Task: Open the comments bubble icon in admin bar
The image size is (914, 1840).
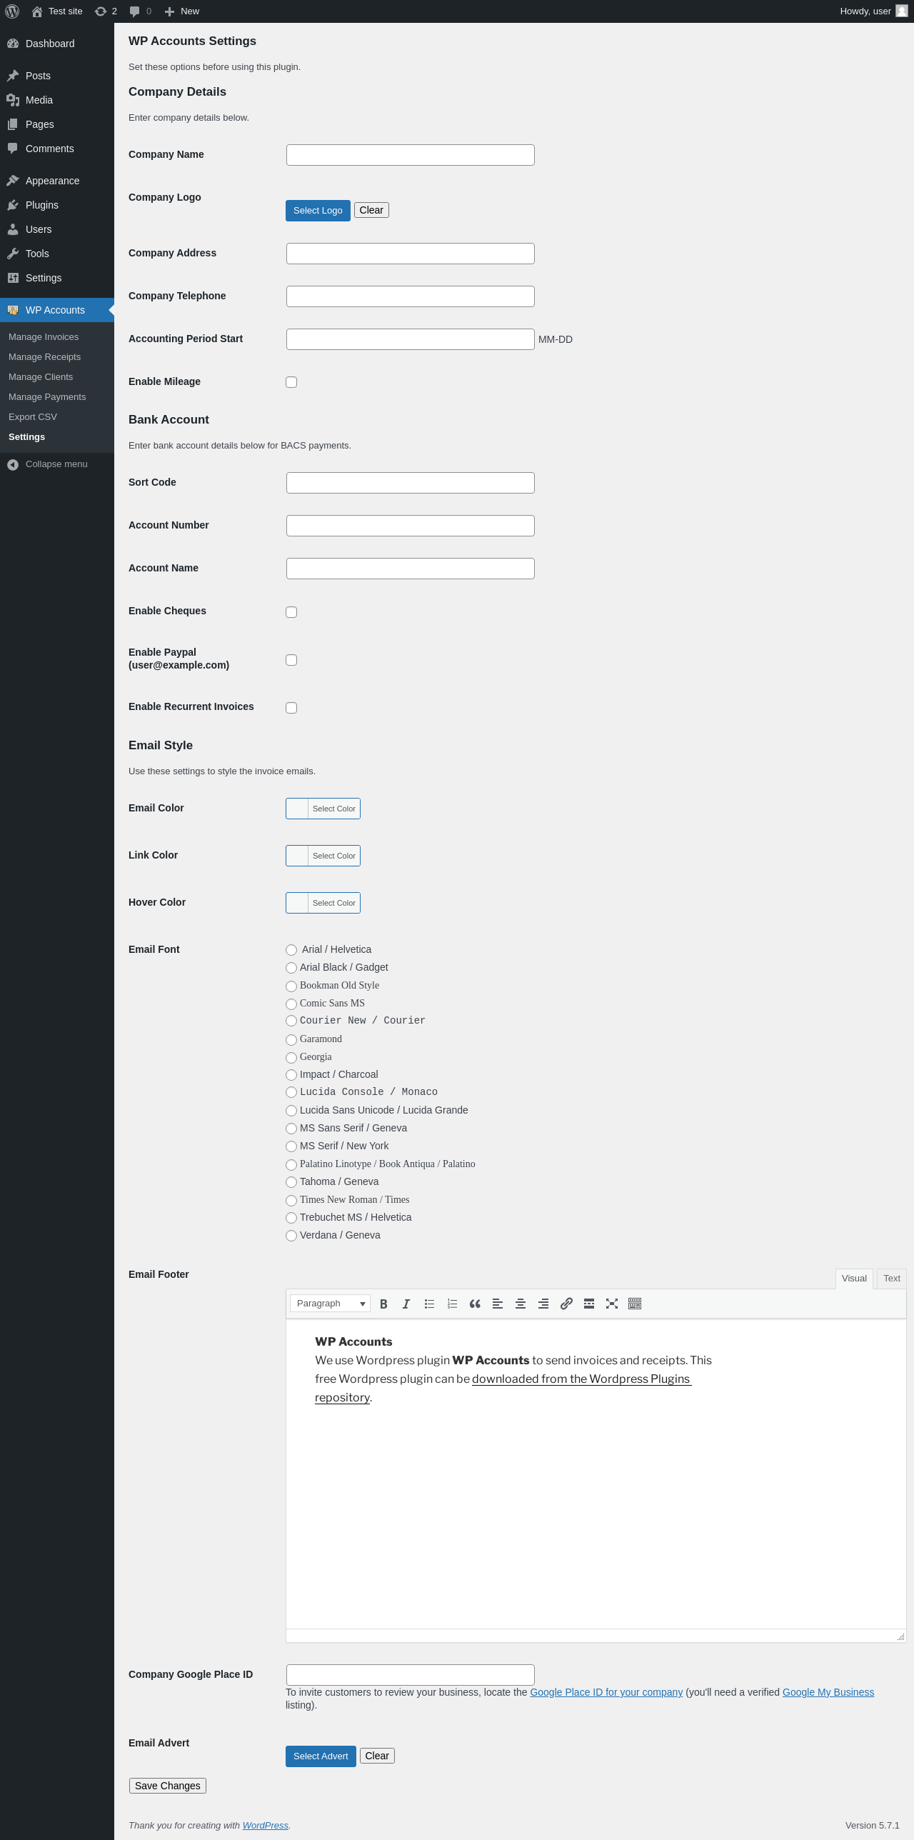Action: (135, 11)
